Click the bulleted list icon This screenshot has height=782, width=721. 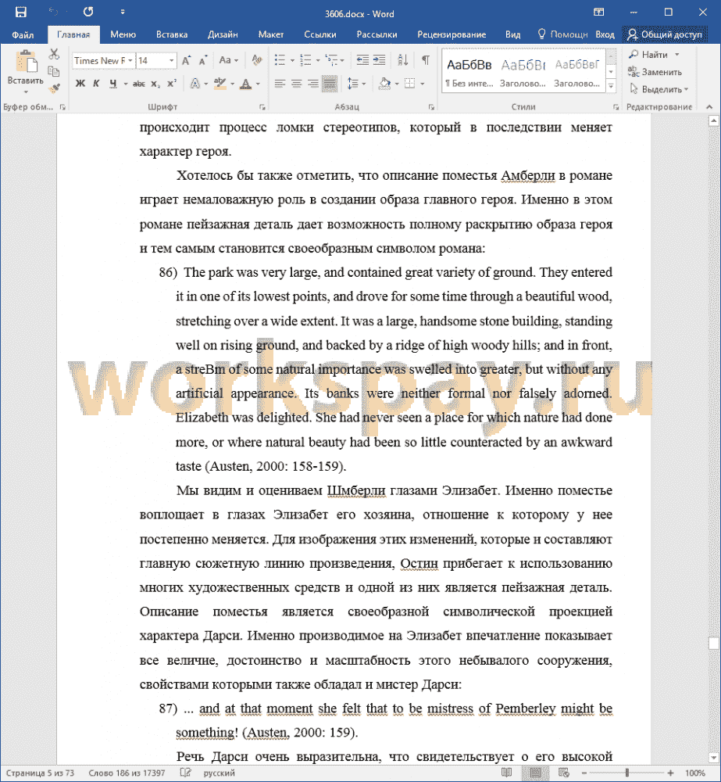coord(280,60)
